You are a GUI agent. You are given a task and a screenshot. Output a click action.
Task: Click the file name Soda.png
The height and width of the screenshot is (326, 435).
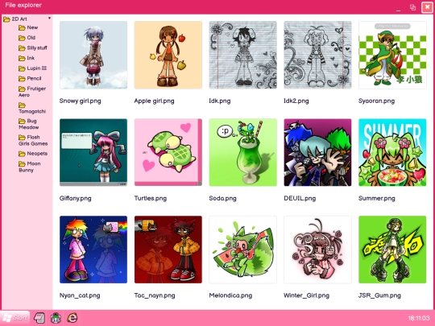point(222,199)
